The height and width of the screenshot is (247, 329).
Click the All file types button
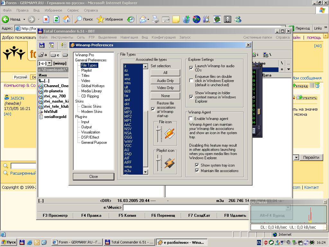pos(165,73)
